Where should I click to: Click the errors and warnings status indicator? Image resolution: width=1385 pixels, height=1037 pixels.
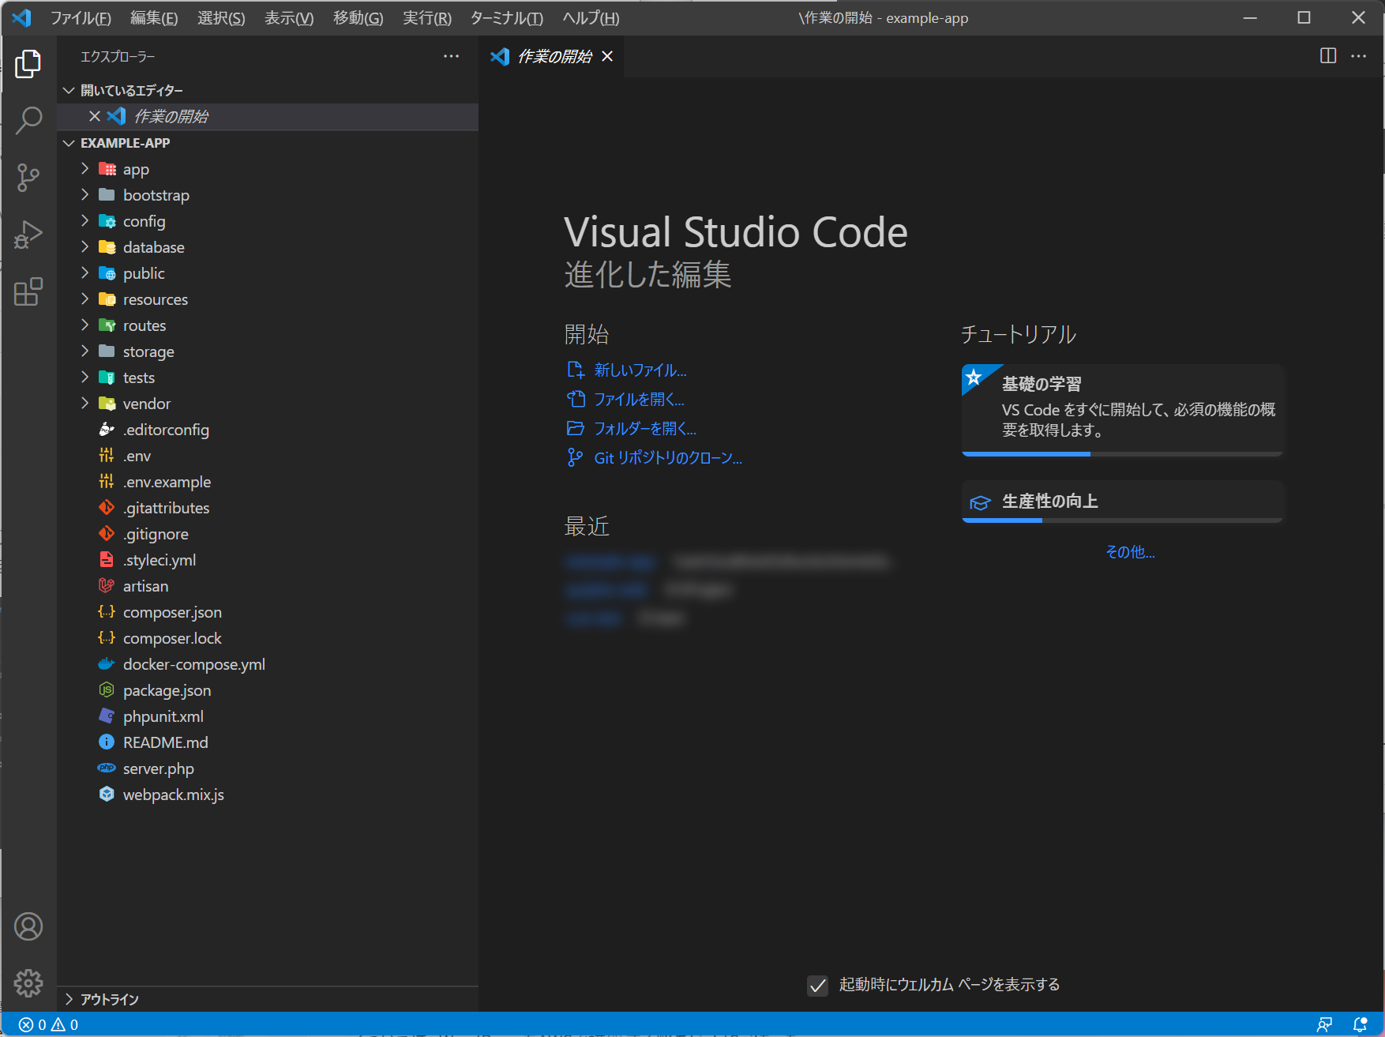tap(49, 1024)
